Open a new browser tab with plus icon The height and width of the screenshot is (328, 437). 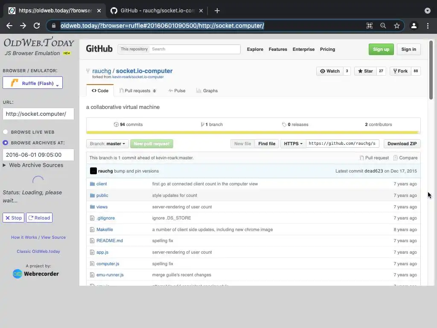click(217, 11)
